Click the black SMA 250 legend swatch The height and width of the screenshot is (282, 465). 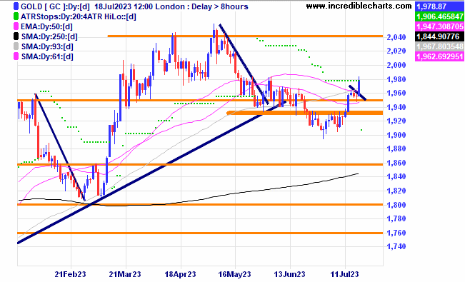[16, 36]
